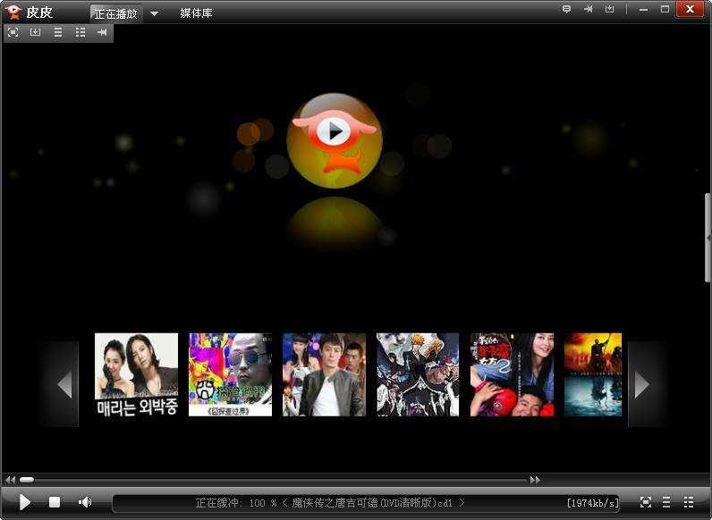
Task: Select the 正在播放 tab
Action: (x=115, y=13)
